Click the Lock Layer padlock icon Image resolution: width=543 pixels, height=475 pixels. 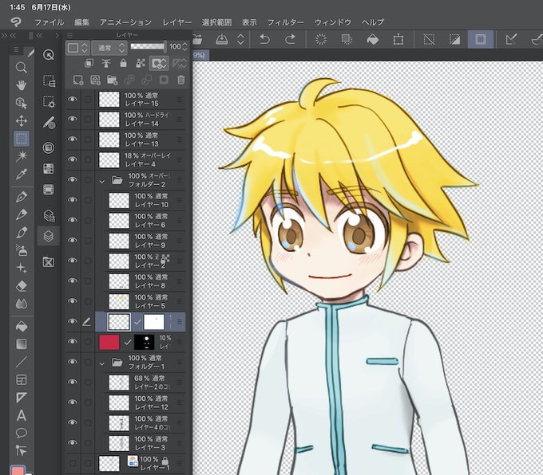click(123, 63)
